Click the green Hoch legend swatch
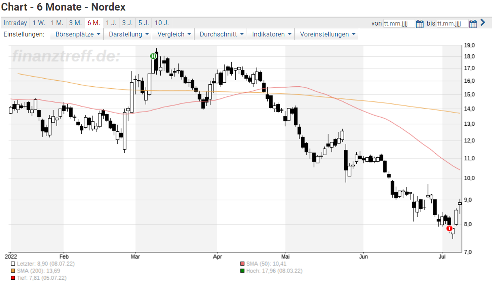The width and height of the screenshot is (494, 285). [x=242, y=271]
